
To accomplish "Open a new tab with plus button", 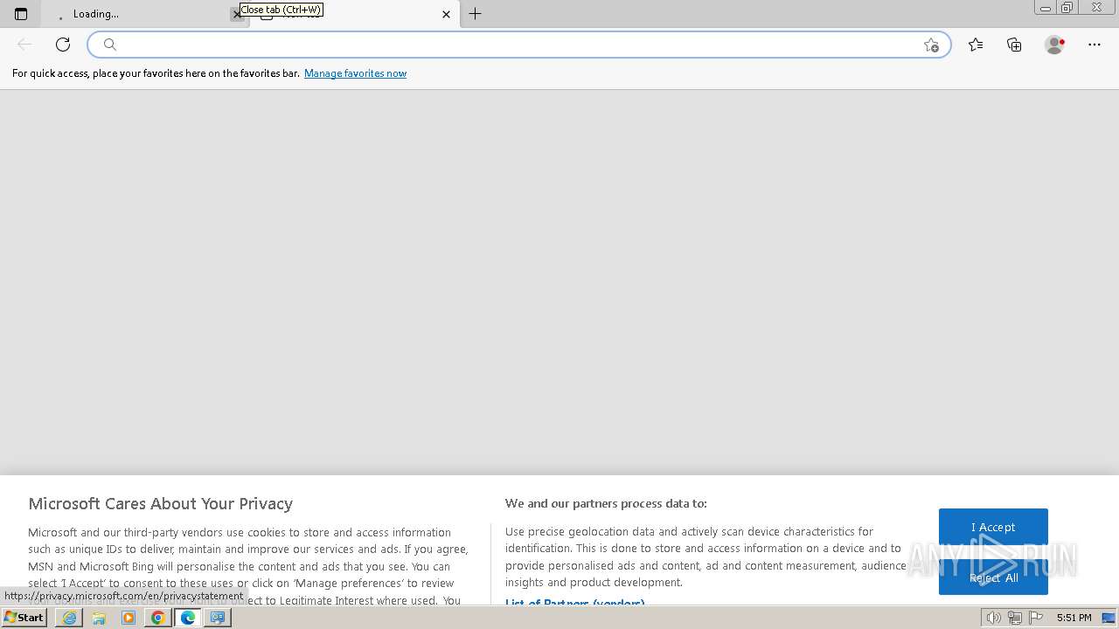I will click(476, 14).
